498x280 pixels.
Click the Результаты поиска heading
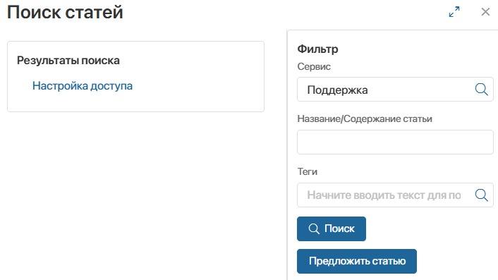point(68,61)
